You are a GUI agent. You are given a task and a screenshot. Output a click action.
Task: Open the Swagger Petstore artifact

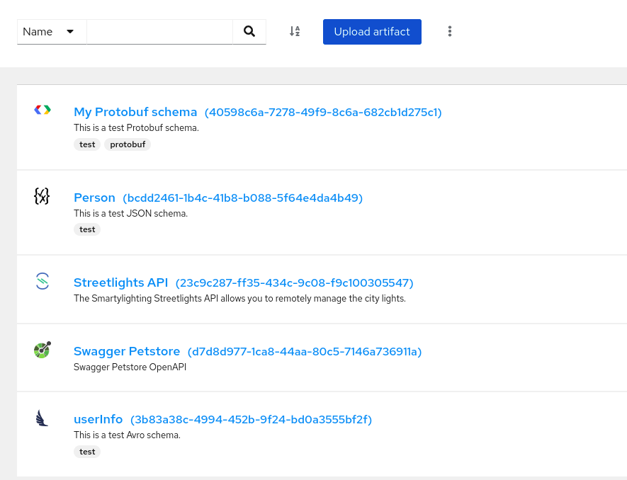[127, 351]
